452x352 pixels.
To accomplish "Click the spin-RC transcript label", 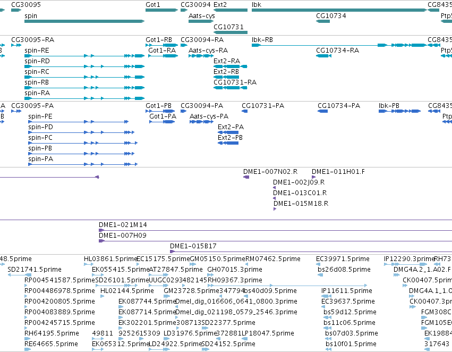I will 37,72.
